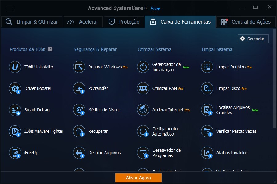Close the Advanced SystemCare window
The image size is (277, 184).
coord(269,7)
